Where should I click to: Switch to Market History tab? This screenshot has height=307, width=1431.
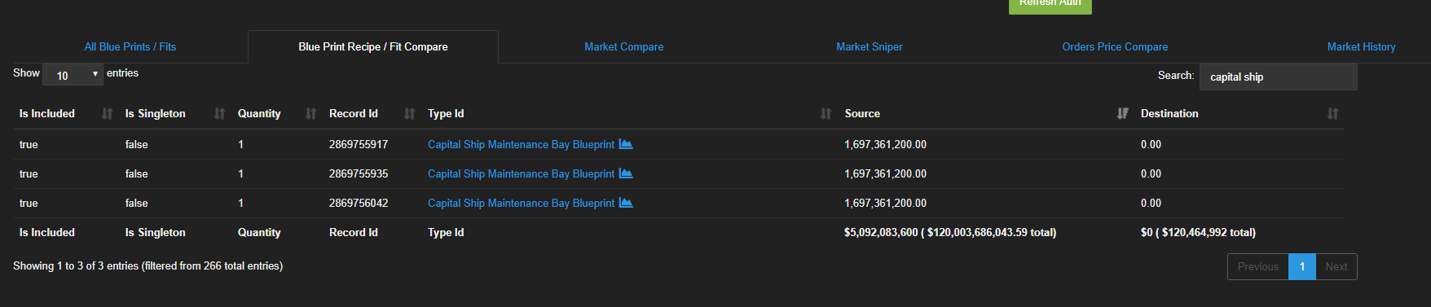[1361, 47]
